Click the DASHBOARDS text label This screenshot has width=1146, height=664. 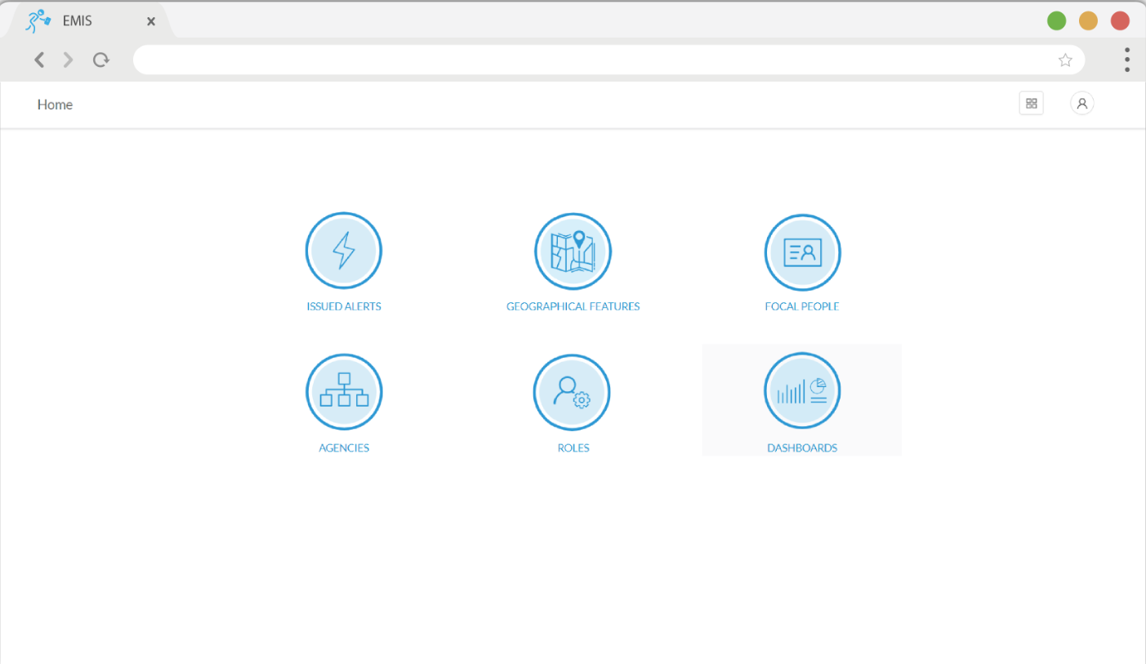802,448
